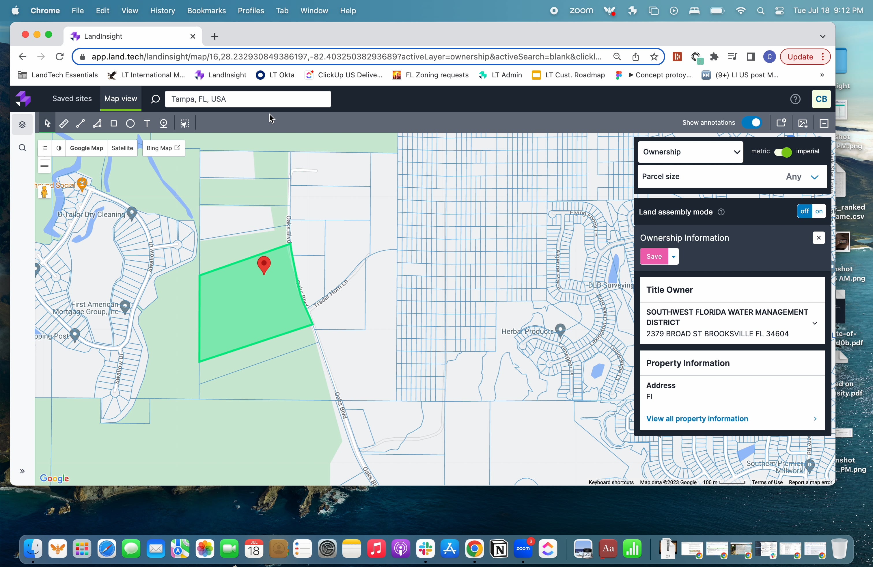Open the Ownership layer dropdown
The image size is (873, 567).
click(x=690, y=152)
